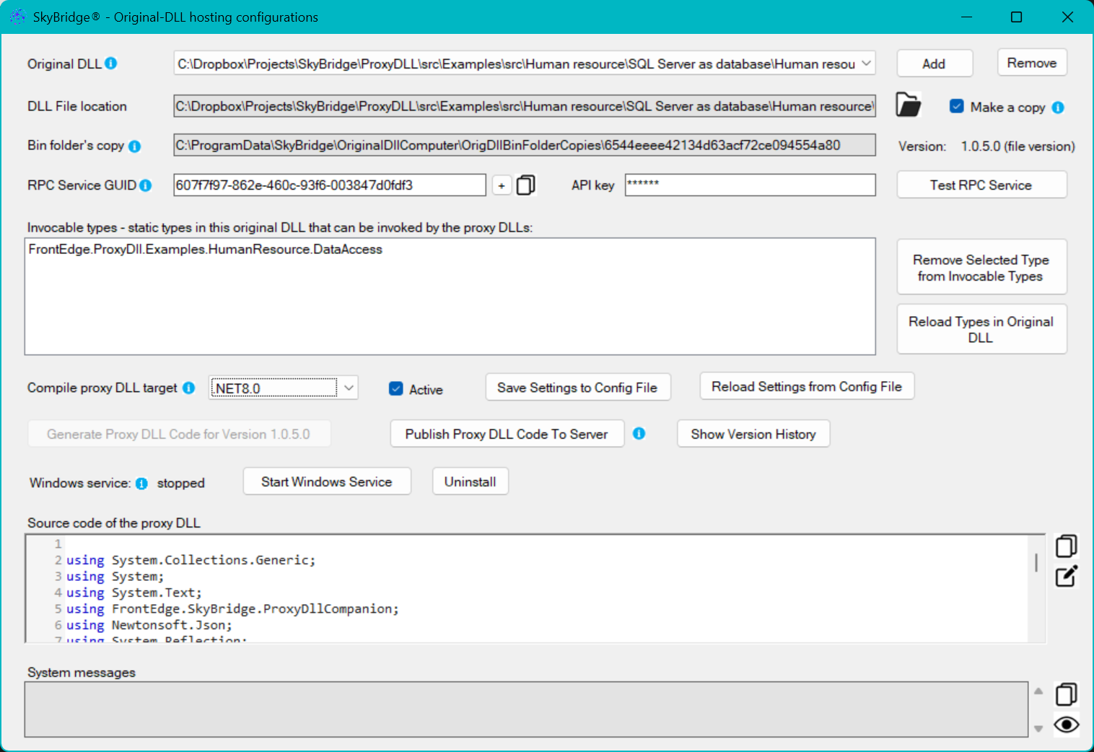Click Publish Proxy DLL Code To Server
The image size is (1094, 752).
507,434
